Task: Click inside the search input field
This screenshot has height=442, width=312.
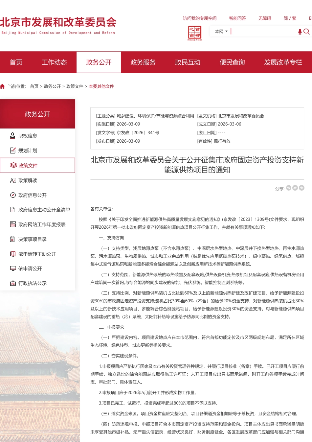Action: 263,32
